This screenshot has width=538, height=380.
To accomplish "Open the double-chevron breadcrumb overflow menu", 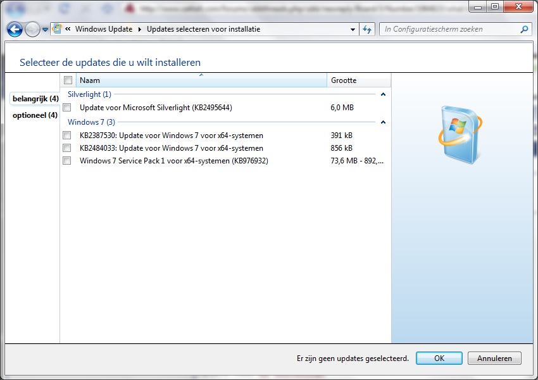I will 68,29.
